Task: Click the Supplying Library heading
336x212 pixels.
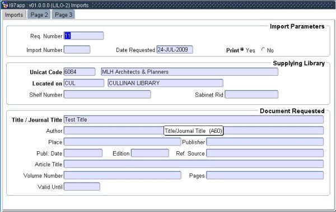Action: pos(298,64)
